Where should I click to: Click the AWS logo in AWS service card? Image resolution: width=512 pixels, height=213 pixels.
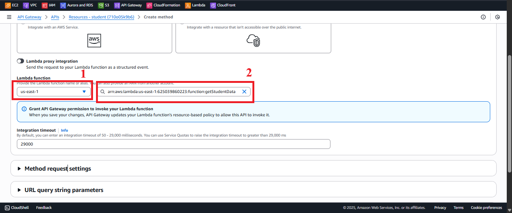tap(94, 40)
